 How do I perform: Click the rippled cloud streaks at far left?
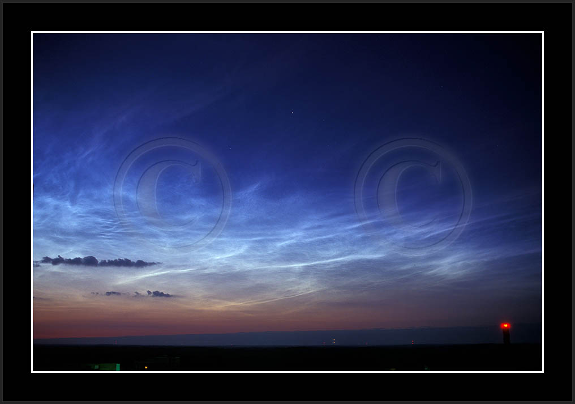tap(57, 215)
